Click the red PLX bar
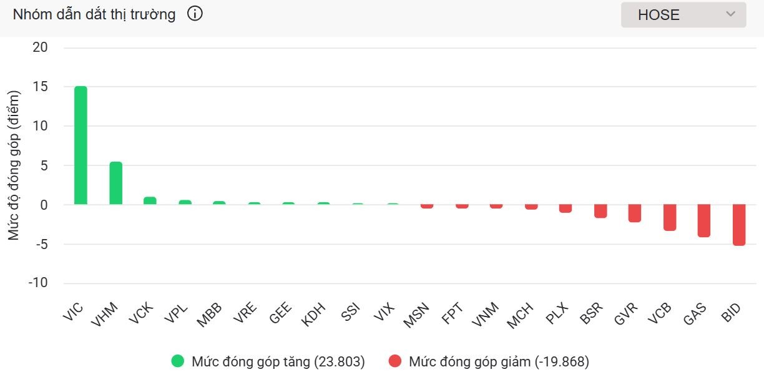The image size is (764, 382). (566, 208)
